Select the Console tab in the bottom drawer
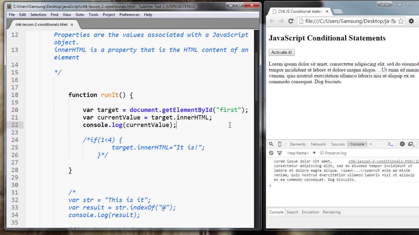This screenshot has width=419, height=235. 276,212
